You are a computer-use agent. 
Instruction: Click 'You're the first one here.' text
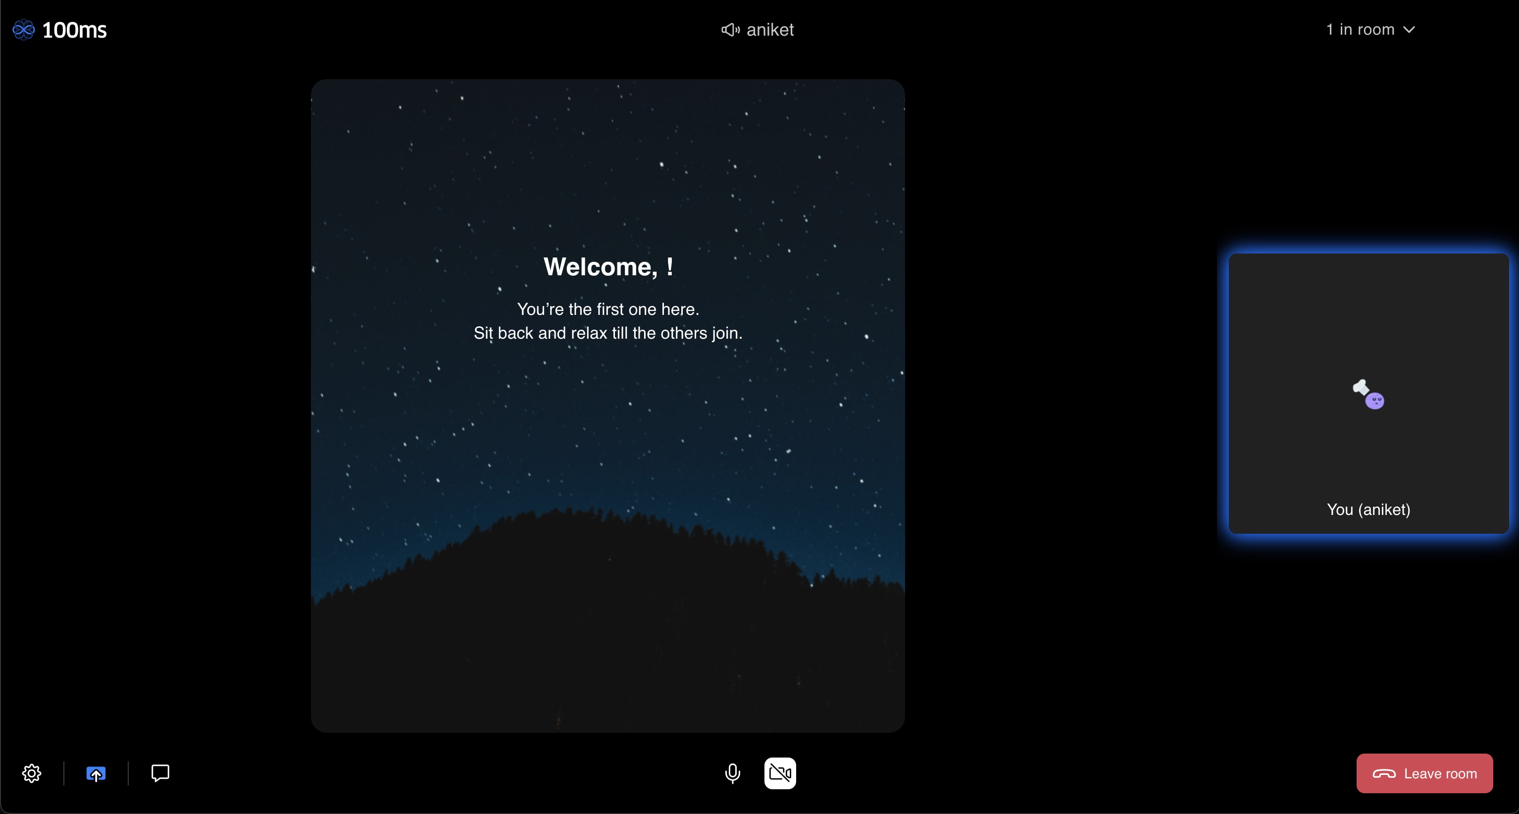(x=608, y=309)
